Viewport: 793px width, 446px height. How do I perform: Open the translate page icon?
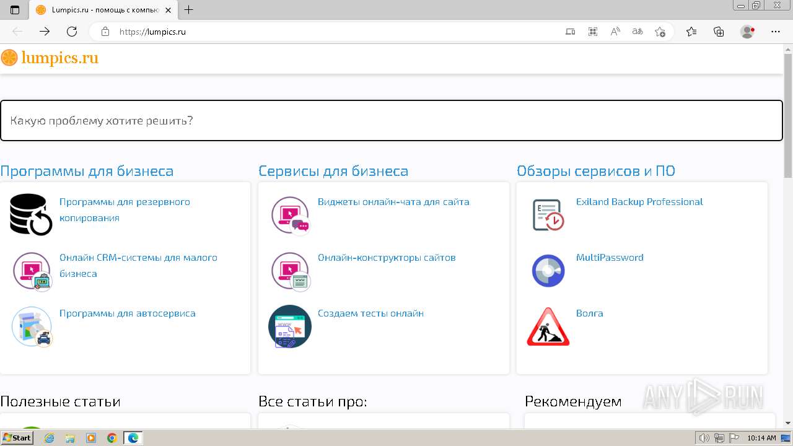637,32
